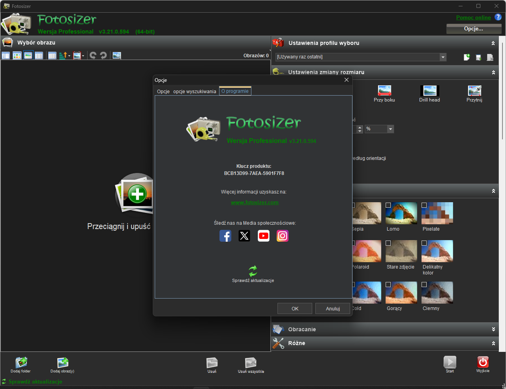This screenshot has width=506, height=389.
Task: Click Sprawdź aktualizacje inside the Opcje dialog
Action: click(x=253, y=274)
